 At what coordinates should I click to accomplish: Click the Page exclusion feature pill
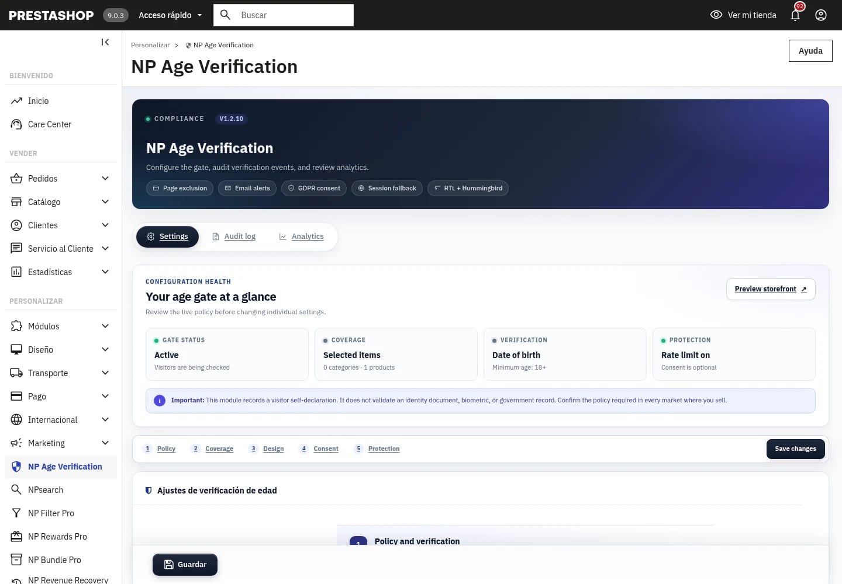(x=180, y=188)
